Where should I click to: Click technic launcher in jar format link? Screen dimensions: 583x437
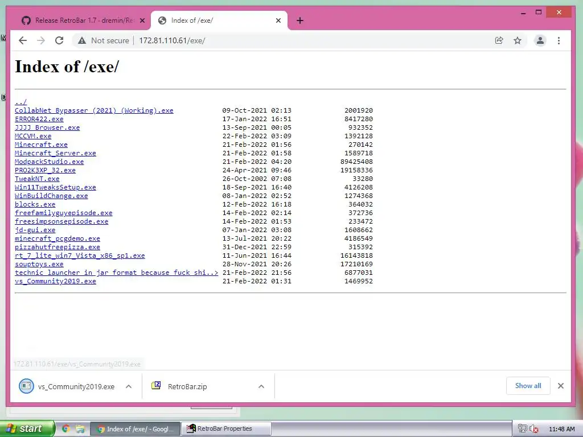coord(116,273)
